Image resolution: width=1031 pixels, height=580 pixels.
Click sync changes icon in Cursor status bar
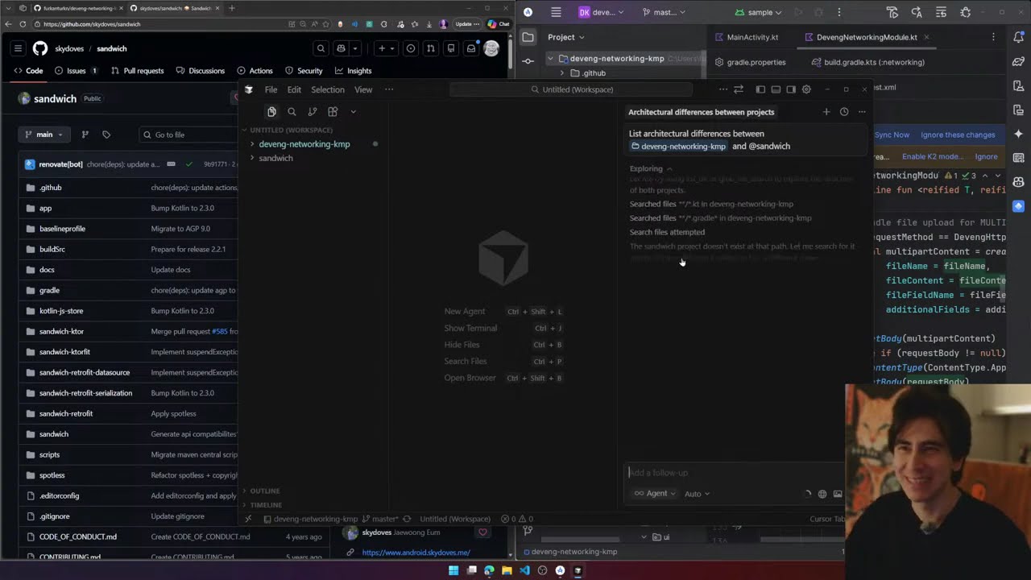[x=407, y=519]
